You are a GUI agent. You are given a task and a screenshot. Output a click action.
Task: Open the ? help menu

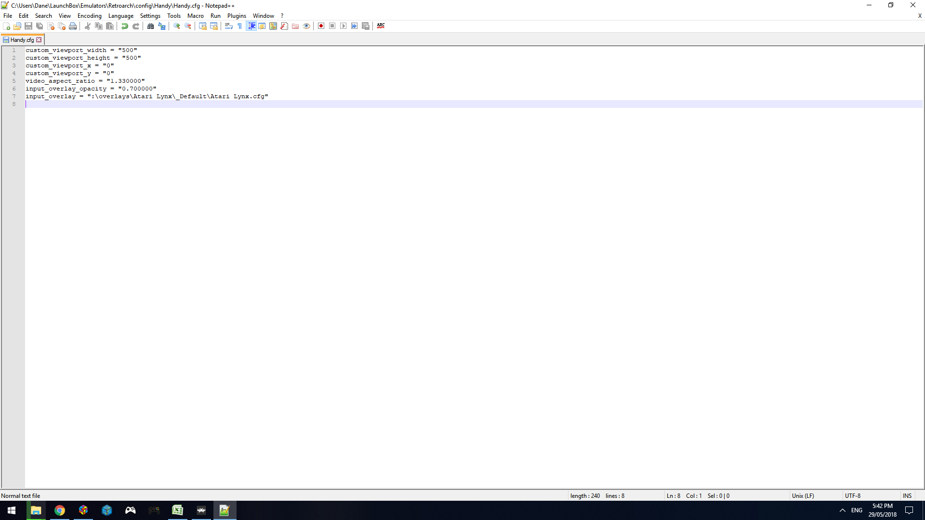coord(282,16)
